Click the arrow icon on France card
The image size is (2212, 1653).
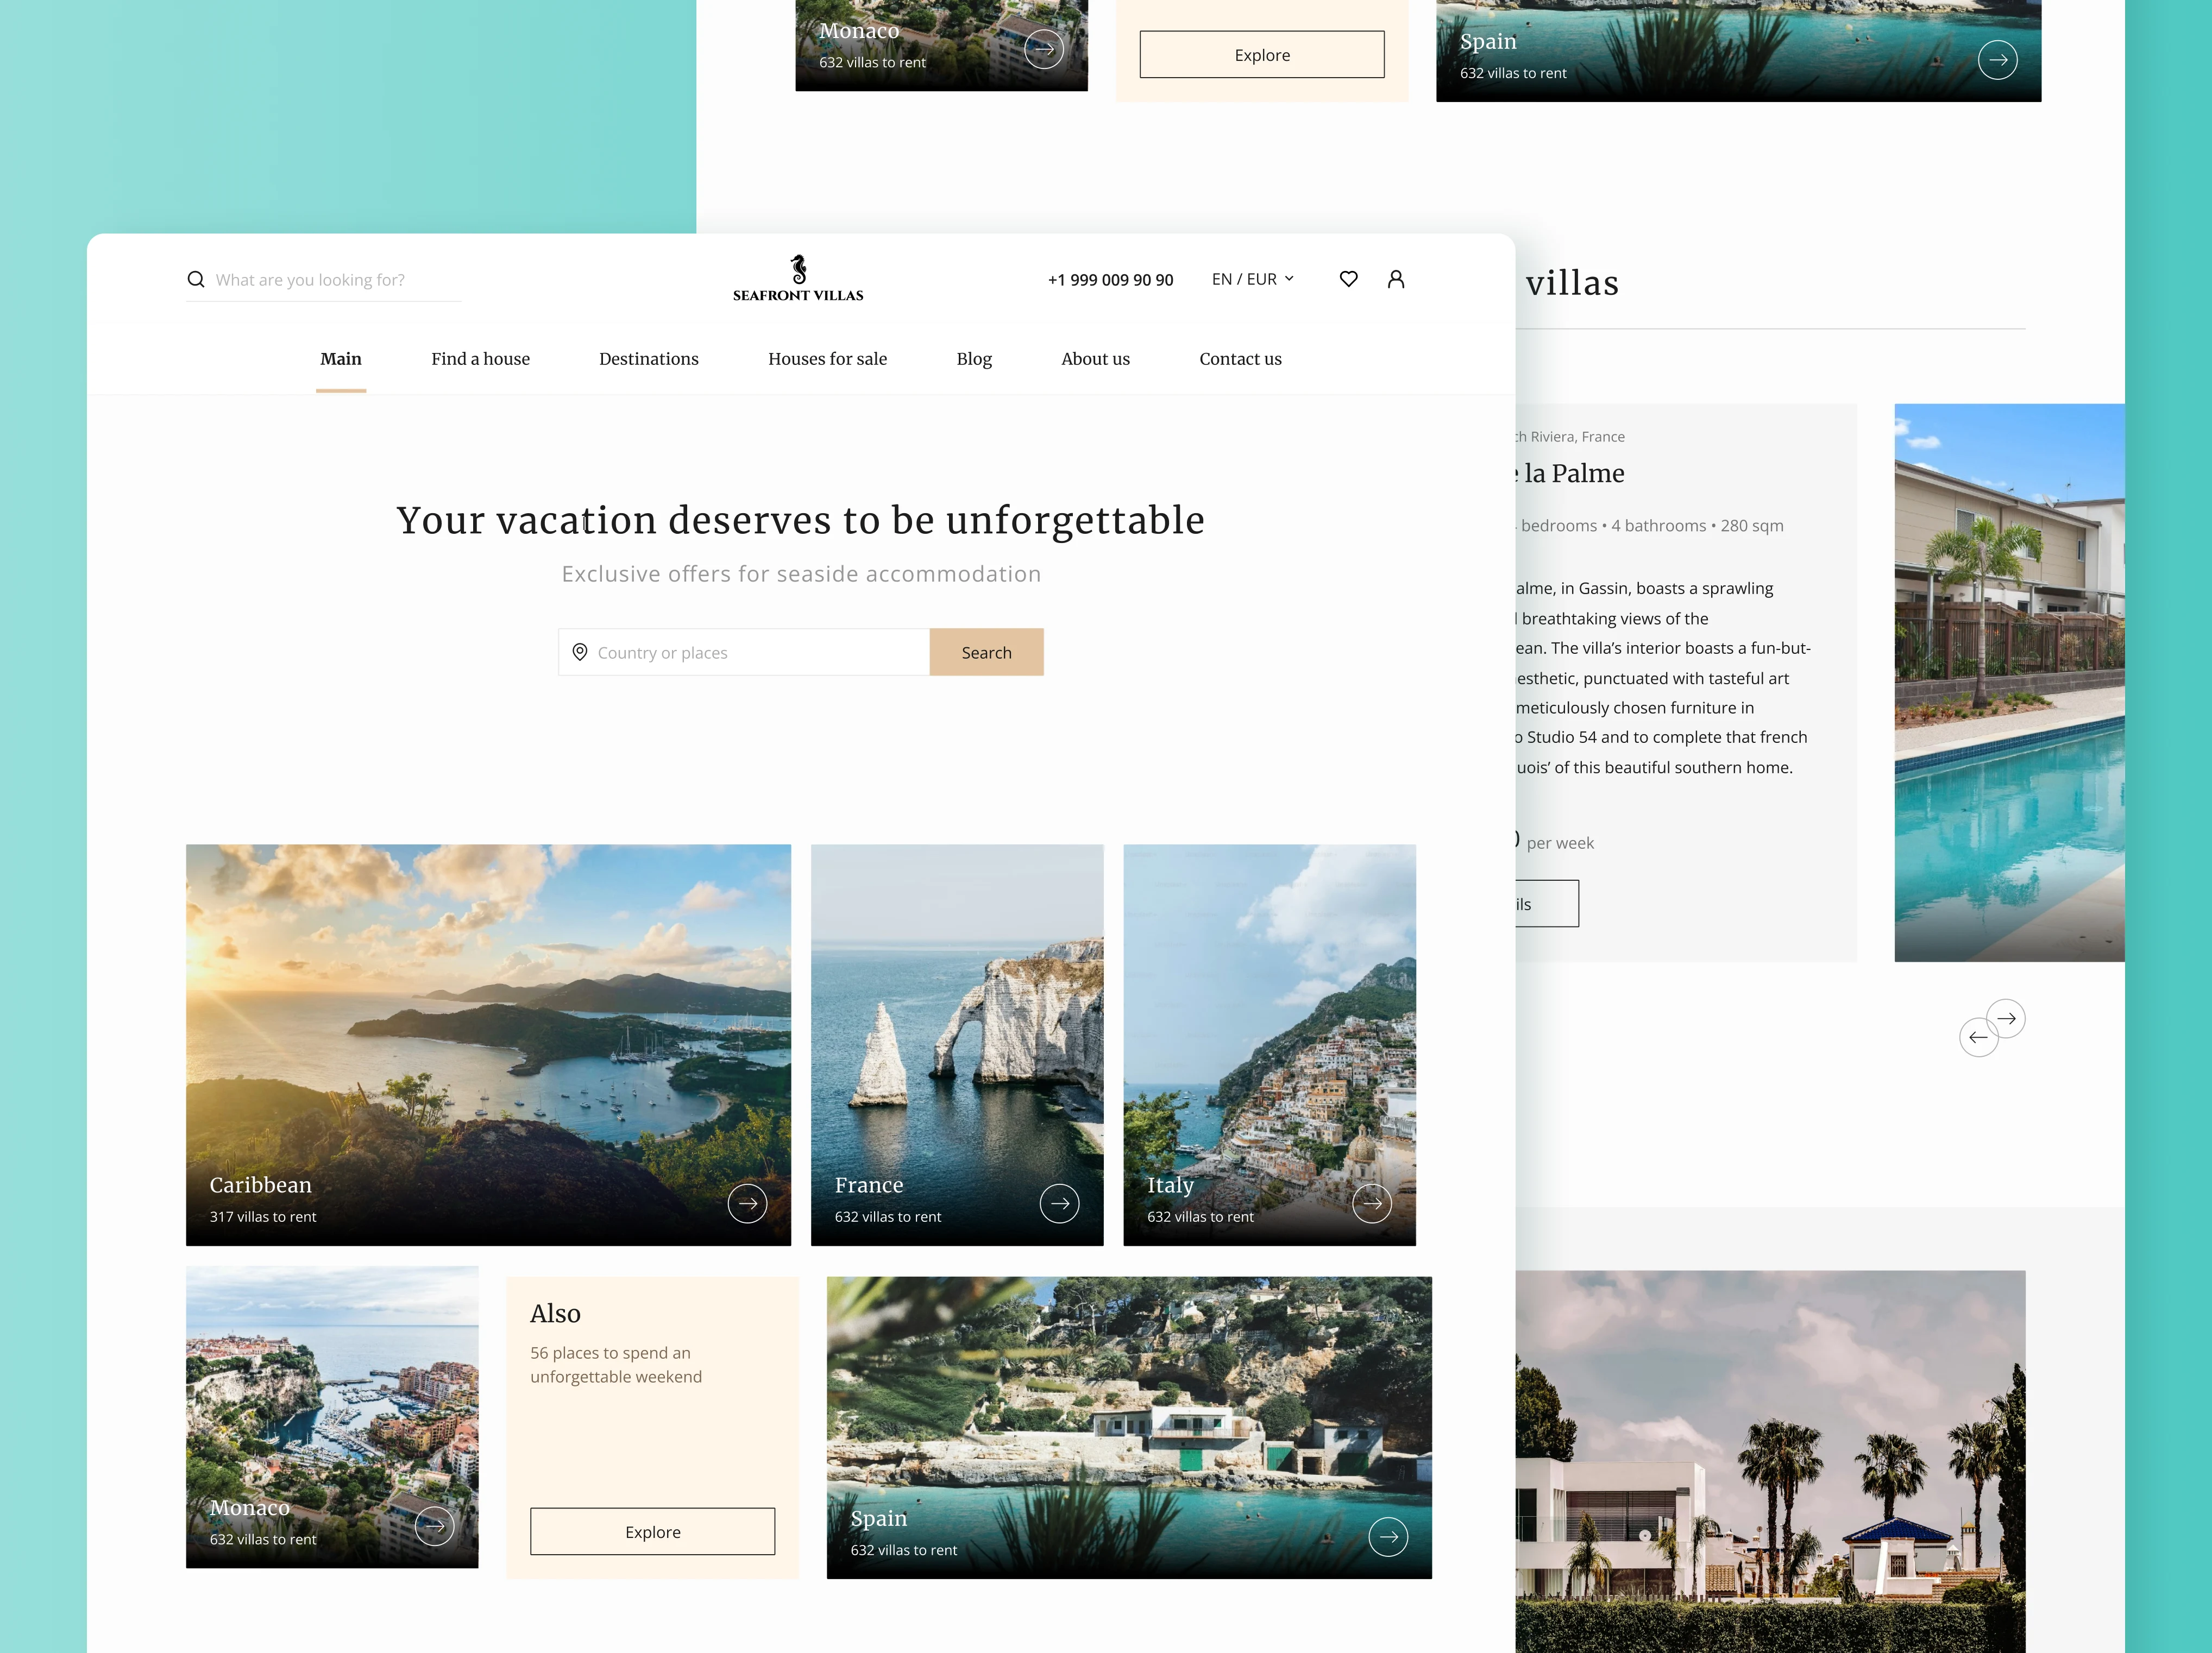click(x=1060, y=1203)
